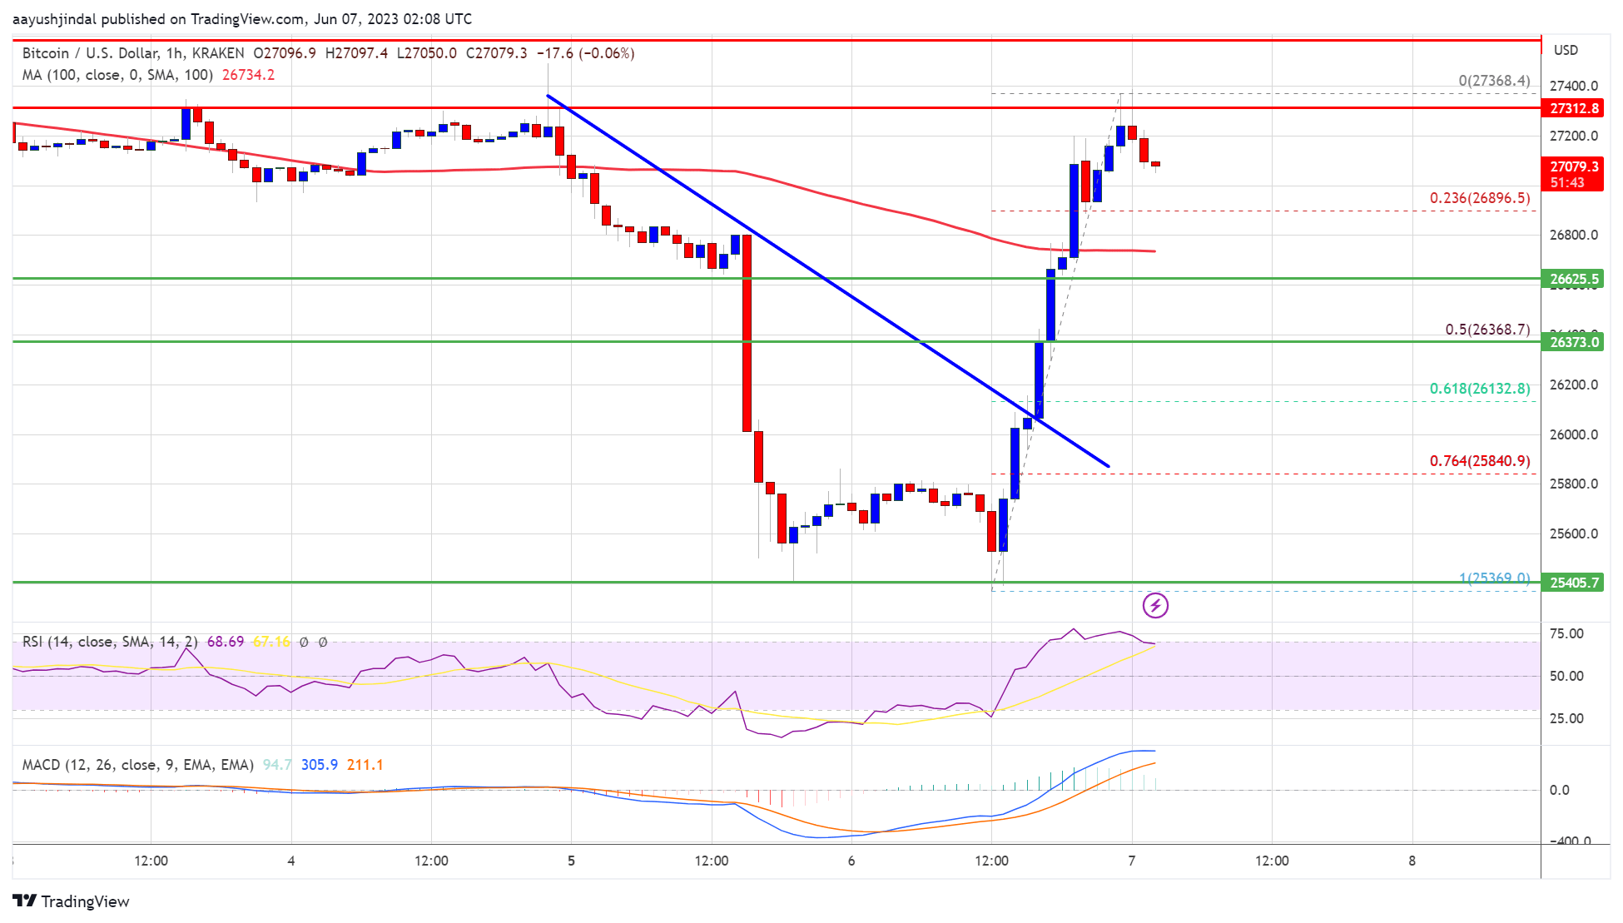Click the 26000.0 price axis tick

(x=1573, y=434)
